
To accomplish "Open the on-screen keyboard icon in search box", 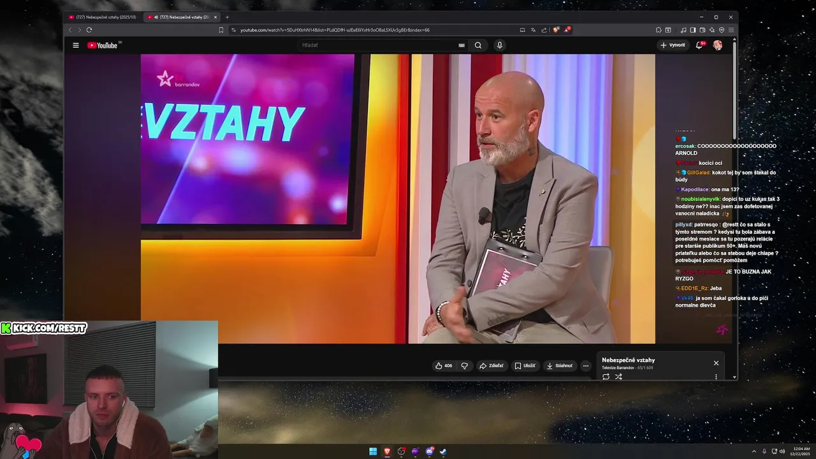I will click(462, 45).
